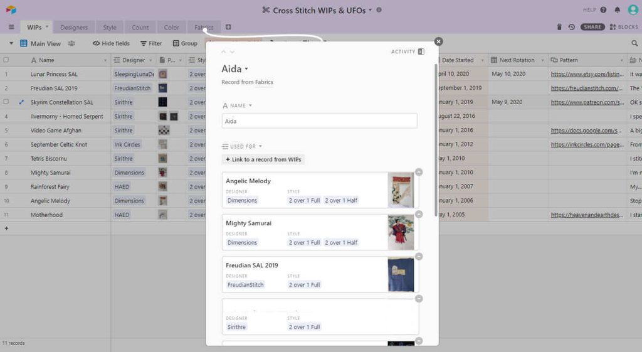
Task: Open the Blocks panel
Action: click(x=624, y=27)
